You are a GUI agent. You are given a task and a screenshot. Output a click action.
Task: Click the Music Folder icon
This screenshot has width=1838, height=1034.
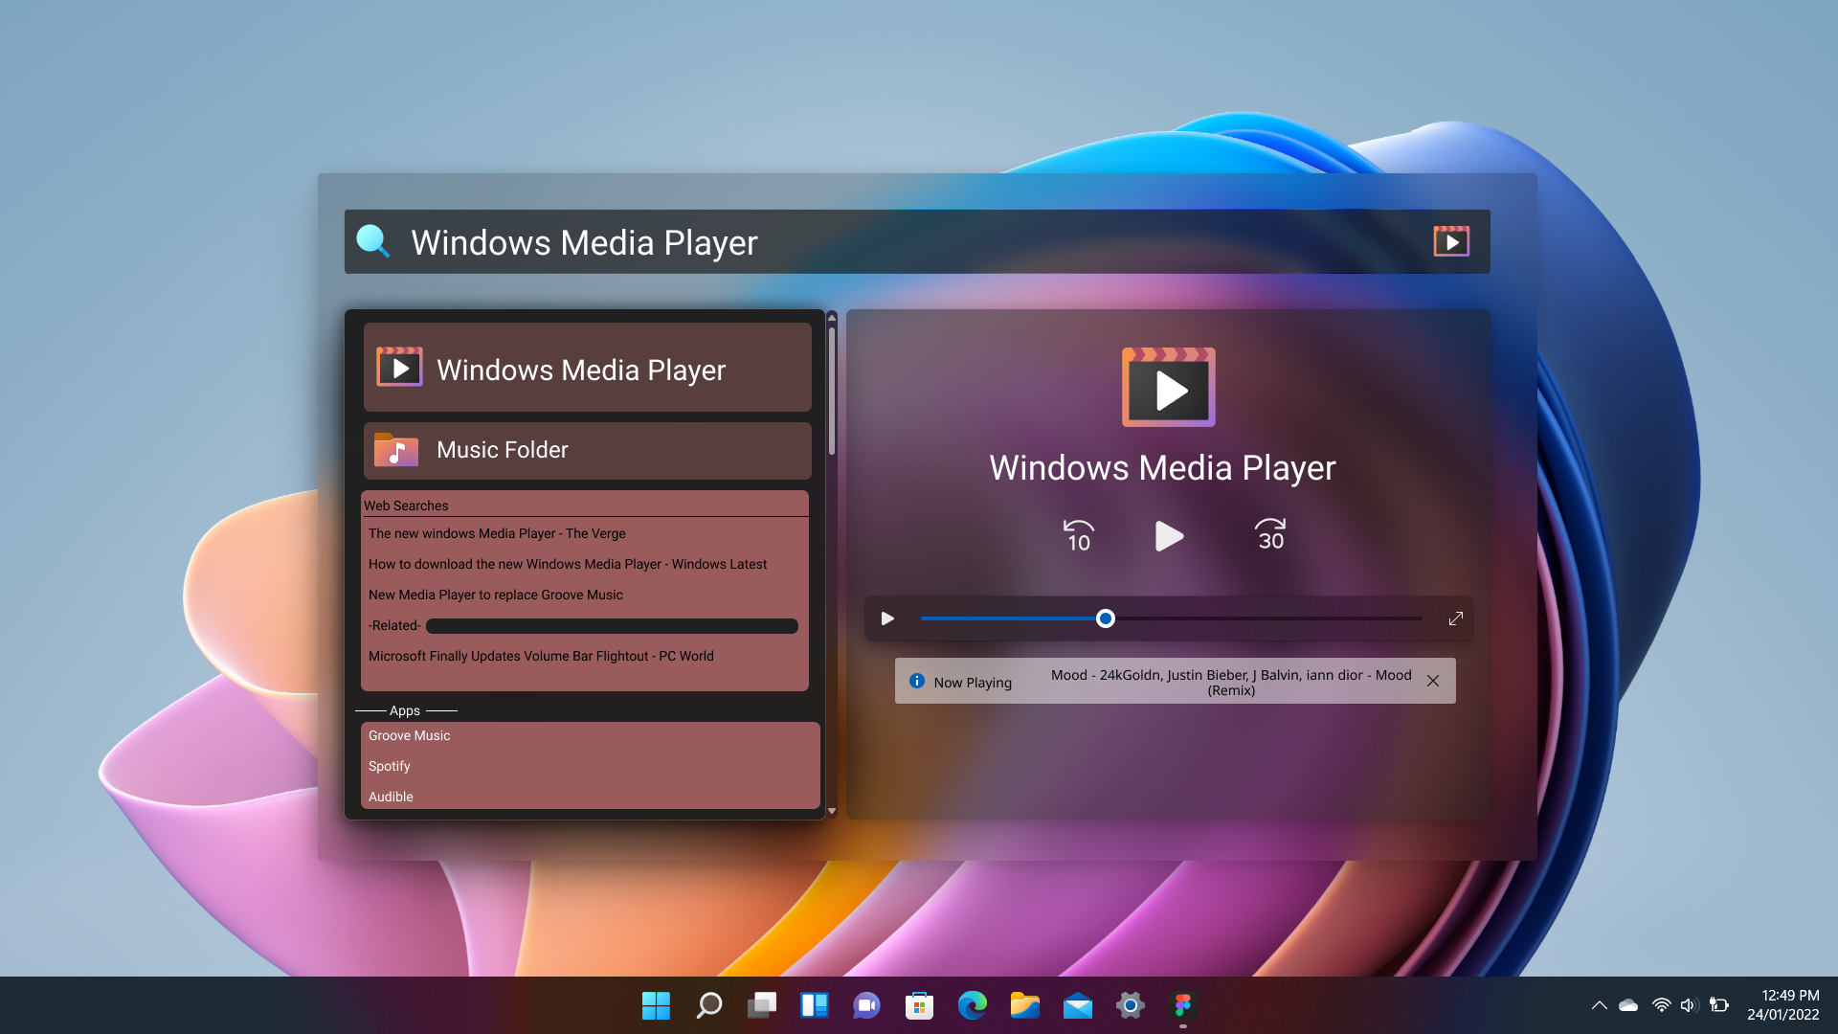pos(396,450)
